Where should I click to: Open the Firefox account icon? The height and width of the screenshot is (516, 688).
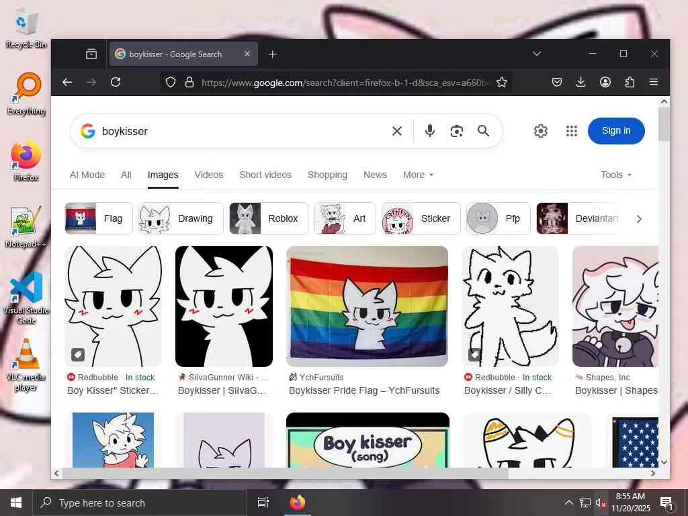(605, 82)
